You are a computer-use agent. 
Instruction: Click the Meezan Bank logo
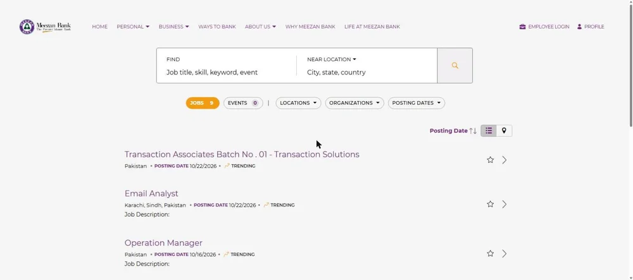coord(45,27)
